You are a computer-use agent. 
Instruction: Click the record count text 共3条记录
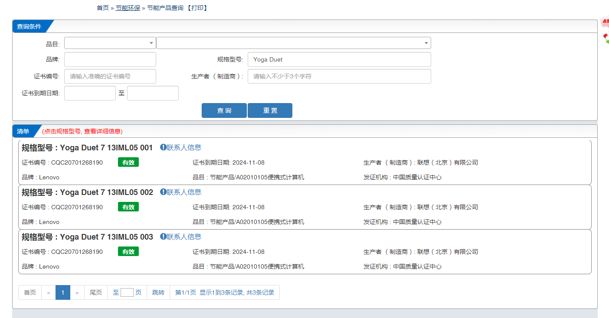(x=260, y=292)
